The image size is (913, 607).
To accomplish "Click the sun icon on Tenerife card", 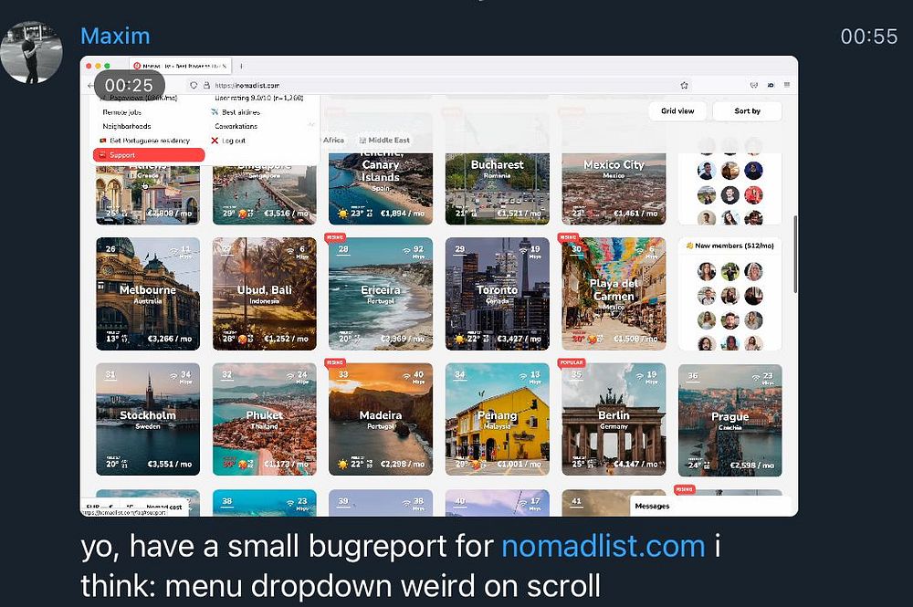I will 342,214.
